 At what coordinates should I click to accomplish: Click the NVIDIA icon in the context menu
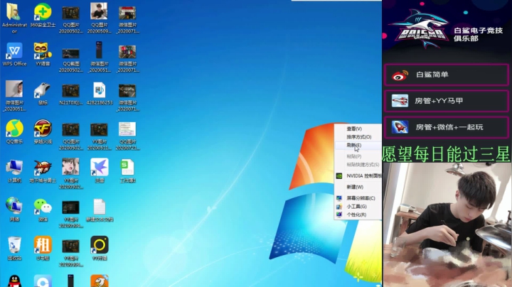point(339,175)
